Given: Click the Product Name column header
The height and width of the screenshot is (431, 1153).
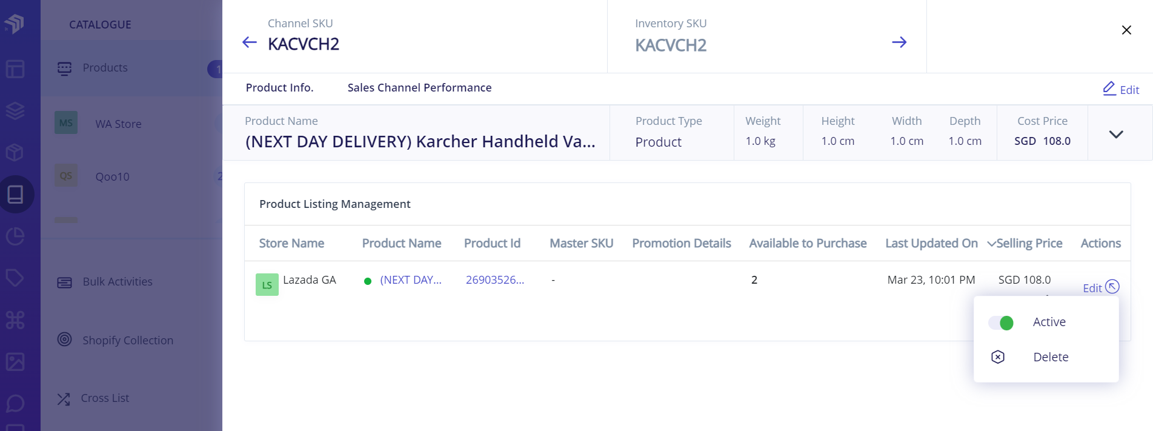Looking at the screenshot, I should (x=402, y=243).
